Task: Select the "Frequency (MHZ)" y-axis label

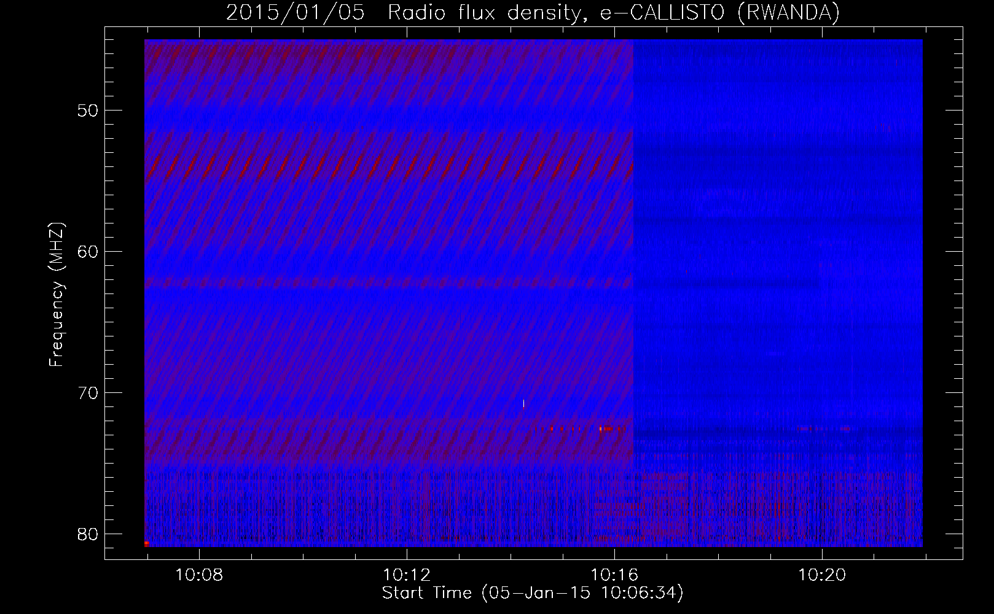Action: coord(57,295)
